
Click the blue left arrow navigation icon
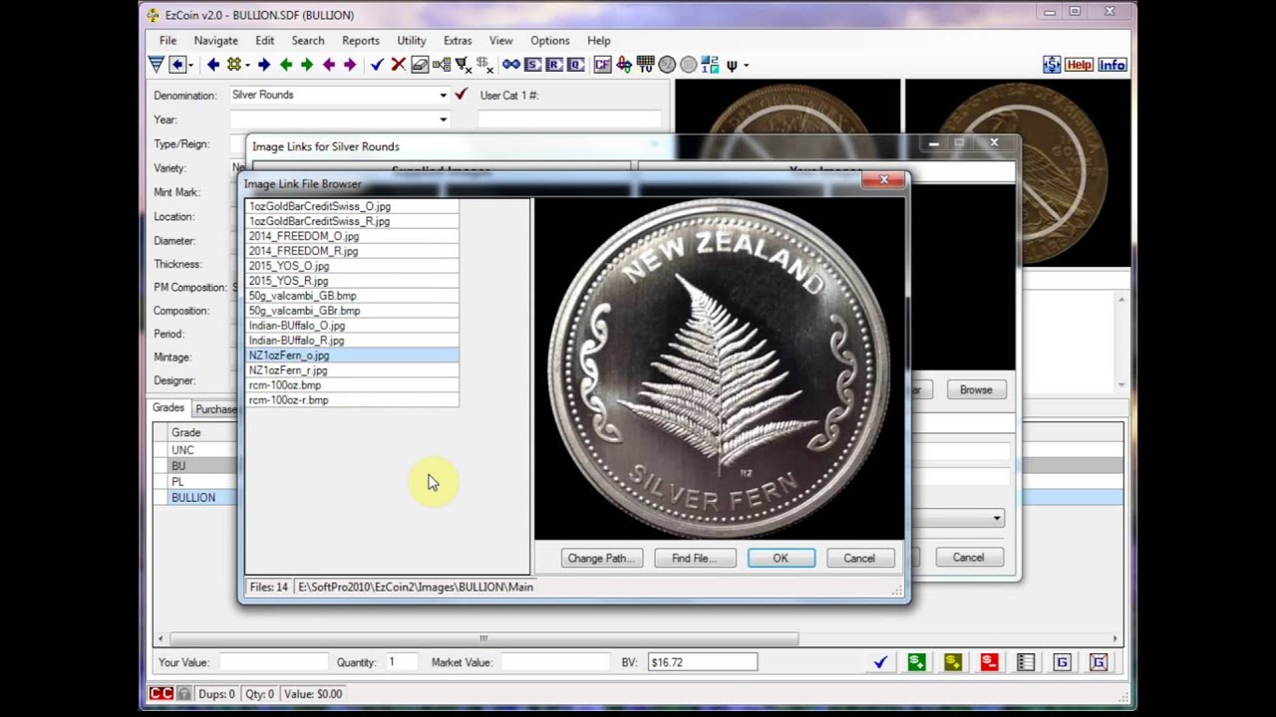tap(213, 65)
